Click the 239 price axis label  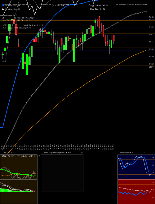coord(150,34)
